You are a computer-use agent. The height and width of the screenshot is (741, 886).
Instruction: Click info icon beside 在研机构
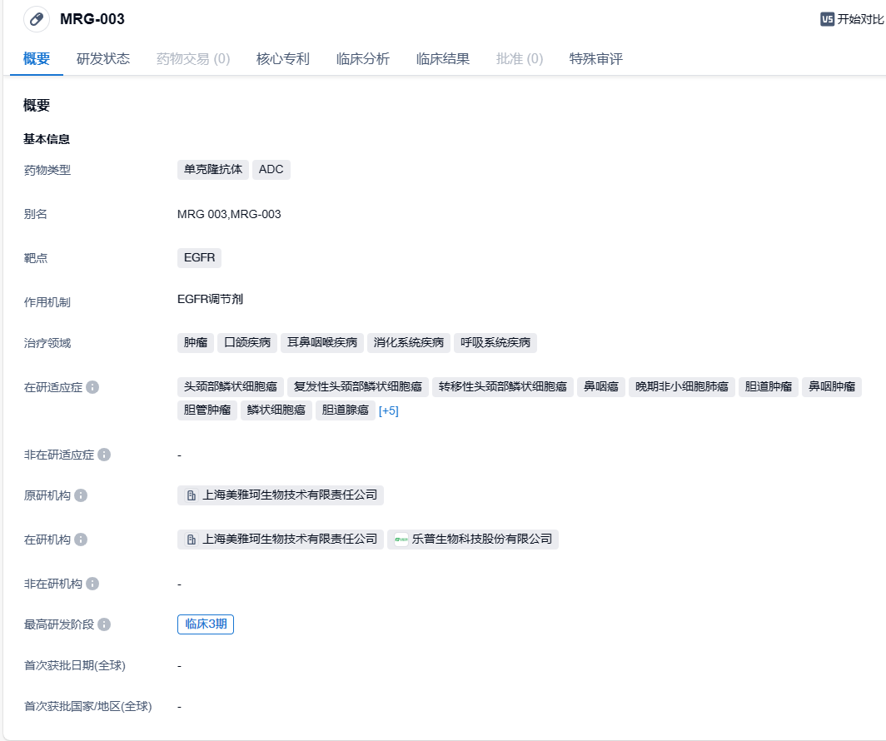click(x=81, y=540)
